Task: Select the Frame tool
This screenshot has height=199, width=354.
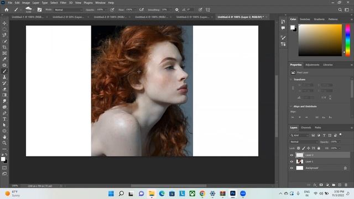Action: (4, 53)
